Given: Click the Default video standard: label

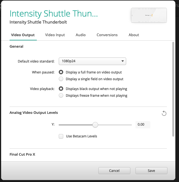Looking at the screenshot, I should pos(36,61).
